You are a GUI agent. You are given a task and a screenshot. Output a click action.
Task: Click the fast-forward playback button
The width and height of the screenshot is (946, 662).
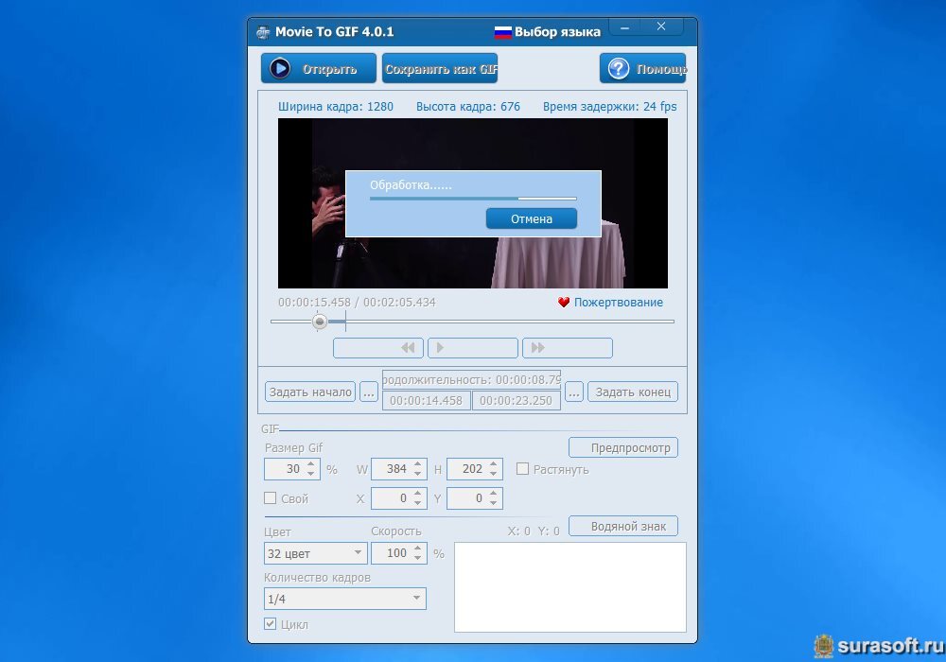coord(567,348)
